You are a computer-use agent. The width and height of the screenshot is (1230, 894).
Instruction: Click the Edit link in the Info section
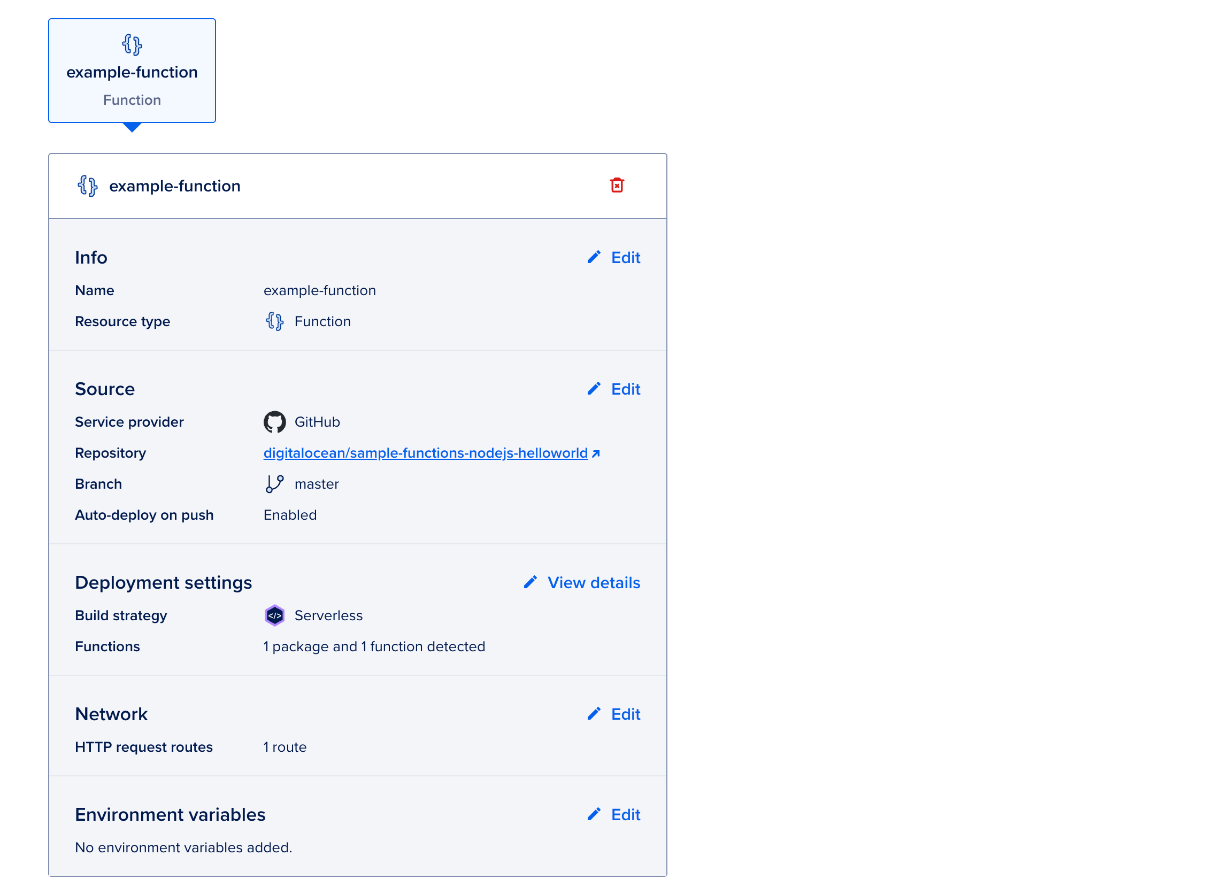point(625,258)
